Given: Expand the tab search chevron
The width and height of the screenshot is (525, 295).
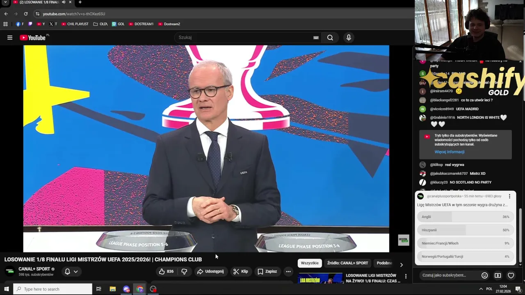Looking at the screenshot, I should pos(5,2).
